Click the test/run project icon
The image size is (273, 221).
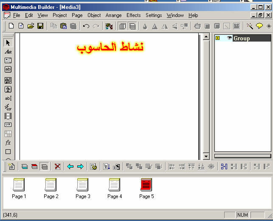[x=109, y=26]
